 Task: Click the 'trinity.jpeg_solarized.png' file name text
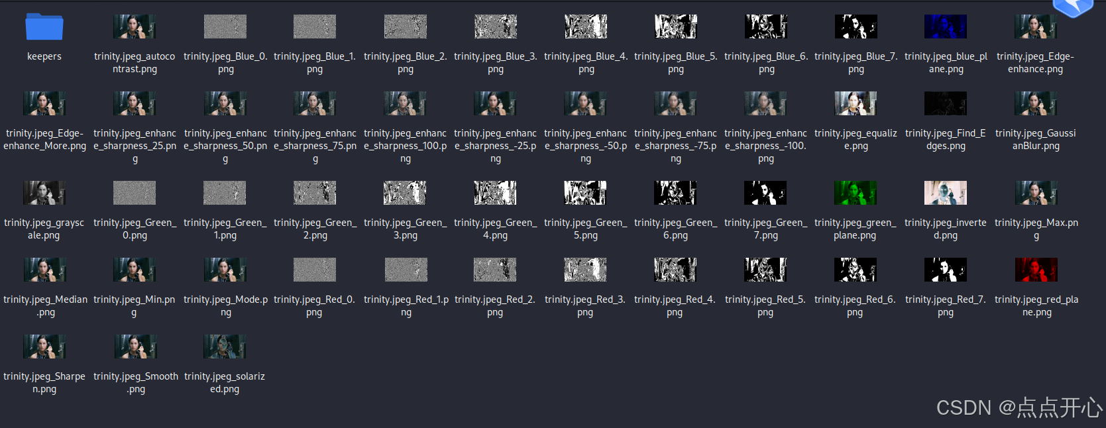pyautogui.click(x=225, y=382)
